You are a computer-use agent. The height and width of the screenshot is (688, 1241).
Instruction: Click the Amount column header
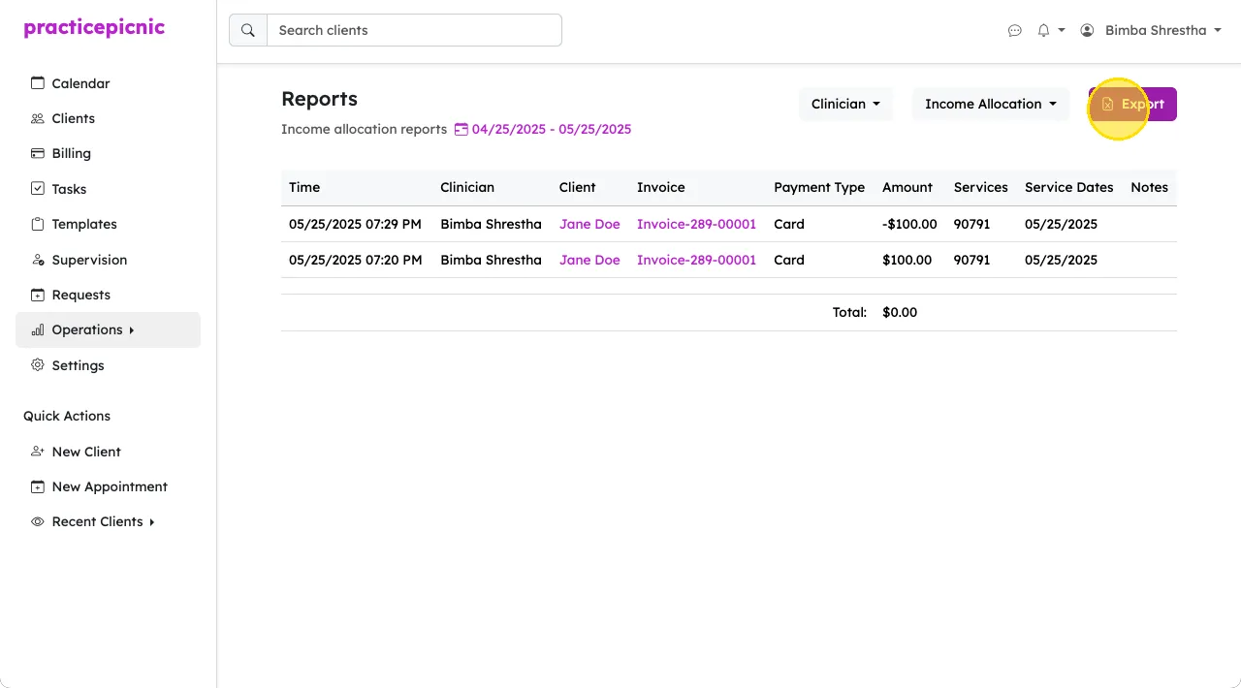click(x=907, y=187)
